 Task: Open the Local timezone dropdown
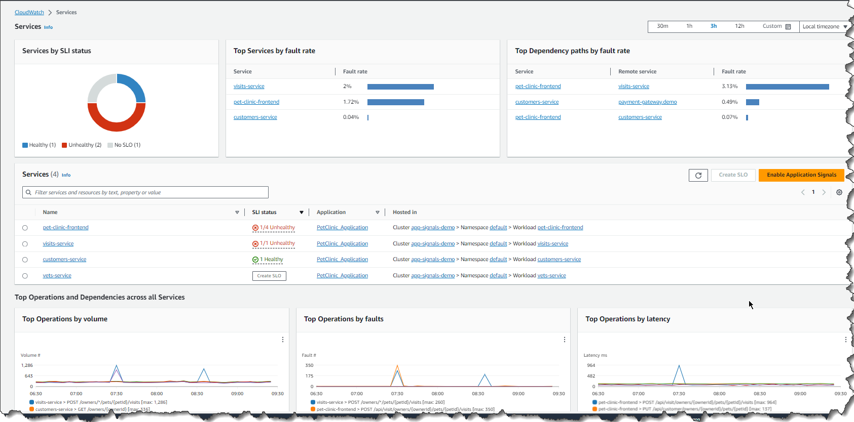pos(825,26)
